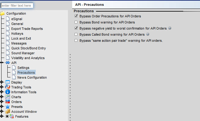Check Bypass same action pair trade warning
The image size is (200, 121).
76,41
